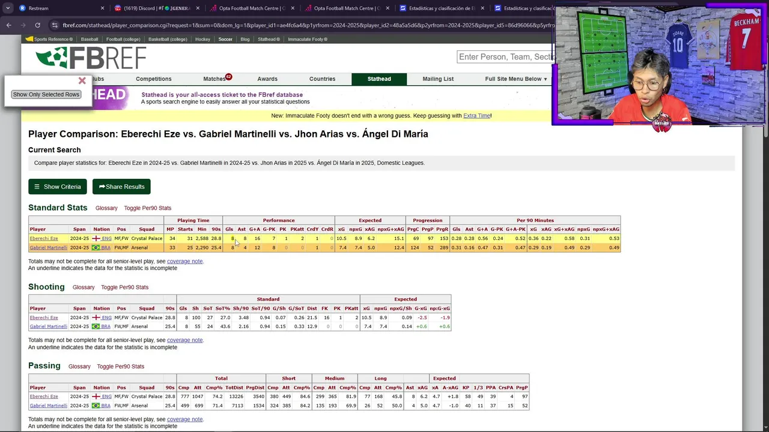Sort Standard Stats by xG column header
Viewport: 769px width, 432px height.
(341, 229)
